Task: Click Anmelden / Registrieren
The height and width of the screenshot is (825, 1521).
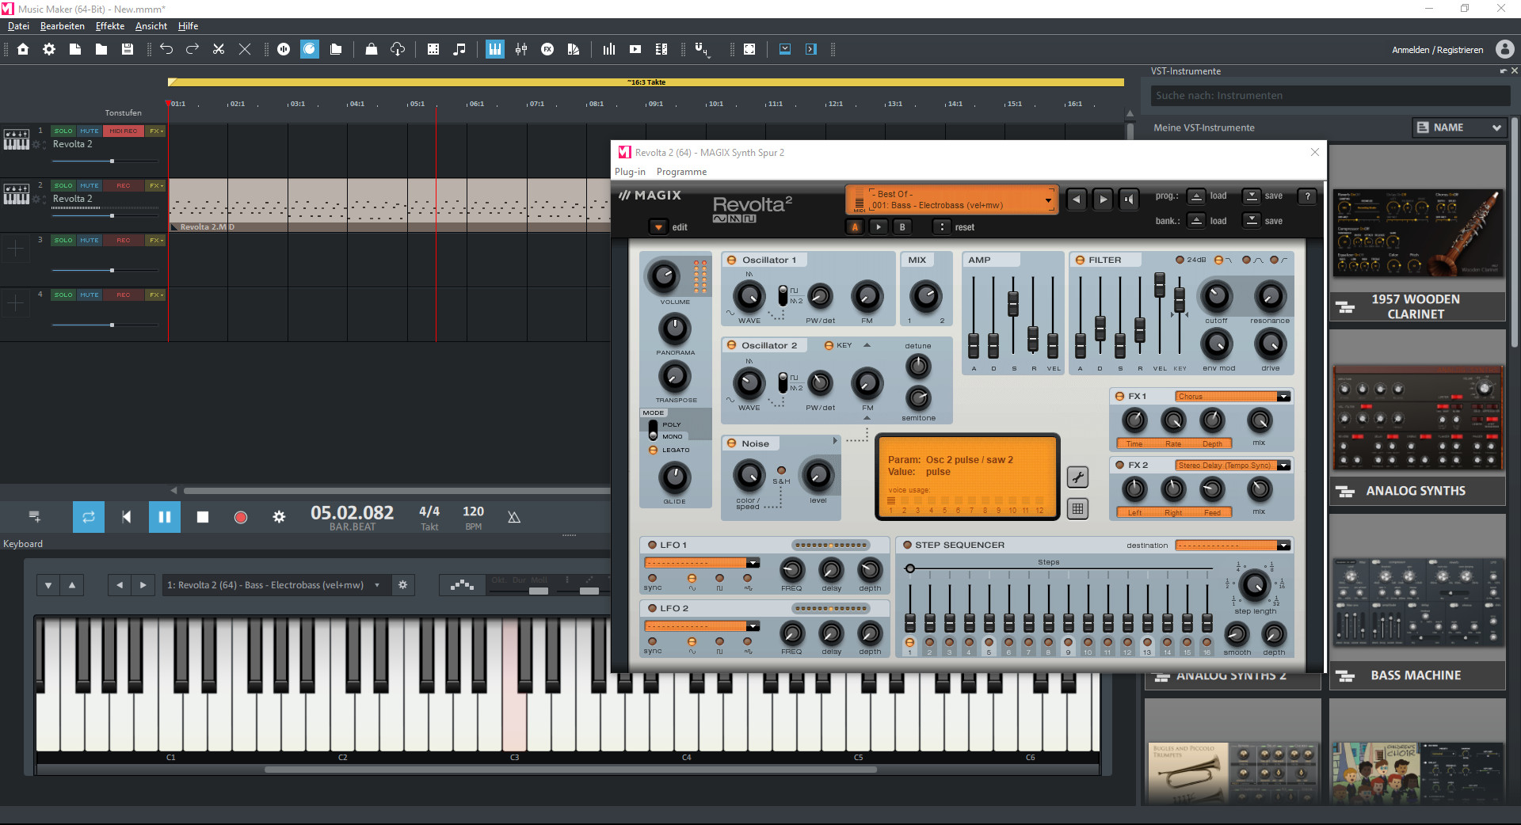Action: [x=1438, y=49]
